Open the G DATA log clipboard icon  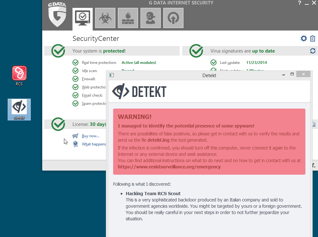click(313, 38)
